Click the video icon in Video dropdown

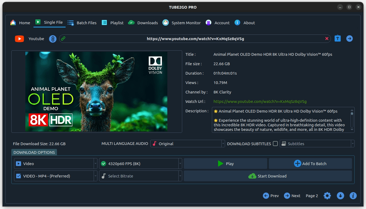(x=18, y=163)
